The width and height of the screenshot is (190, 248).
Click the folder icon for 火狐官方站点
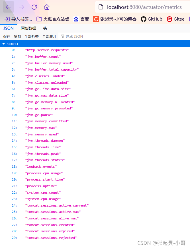[39, 19]
